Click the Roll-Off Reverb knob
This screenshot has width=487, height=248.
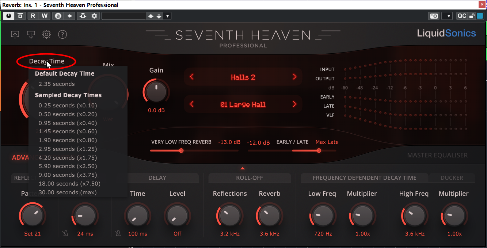click(270, 216)
